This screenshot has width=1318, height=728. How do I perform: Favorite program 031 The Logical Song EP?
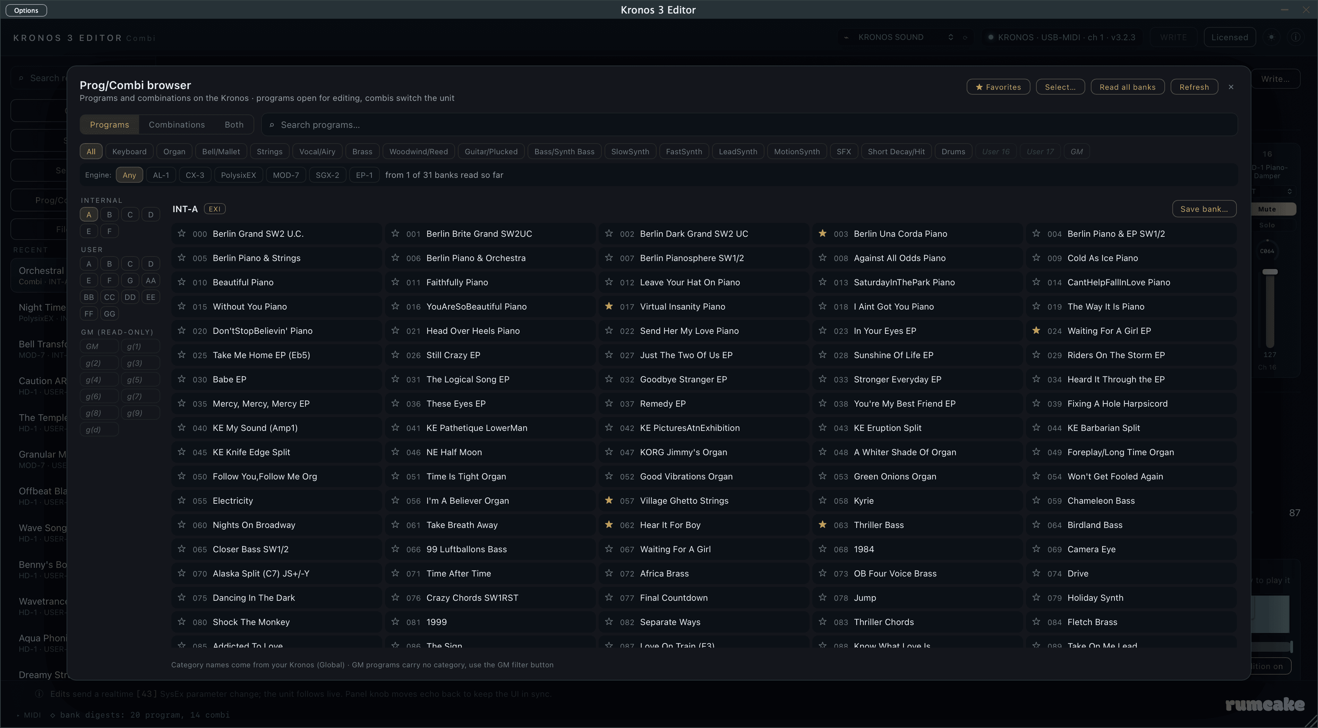tap(395, 379)
